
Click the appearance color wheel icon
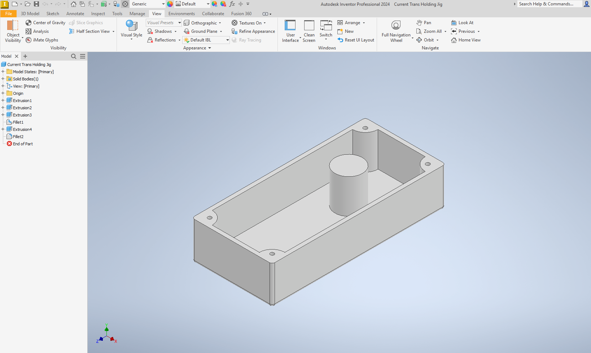click(170, 4)
